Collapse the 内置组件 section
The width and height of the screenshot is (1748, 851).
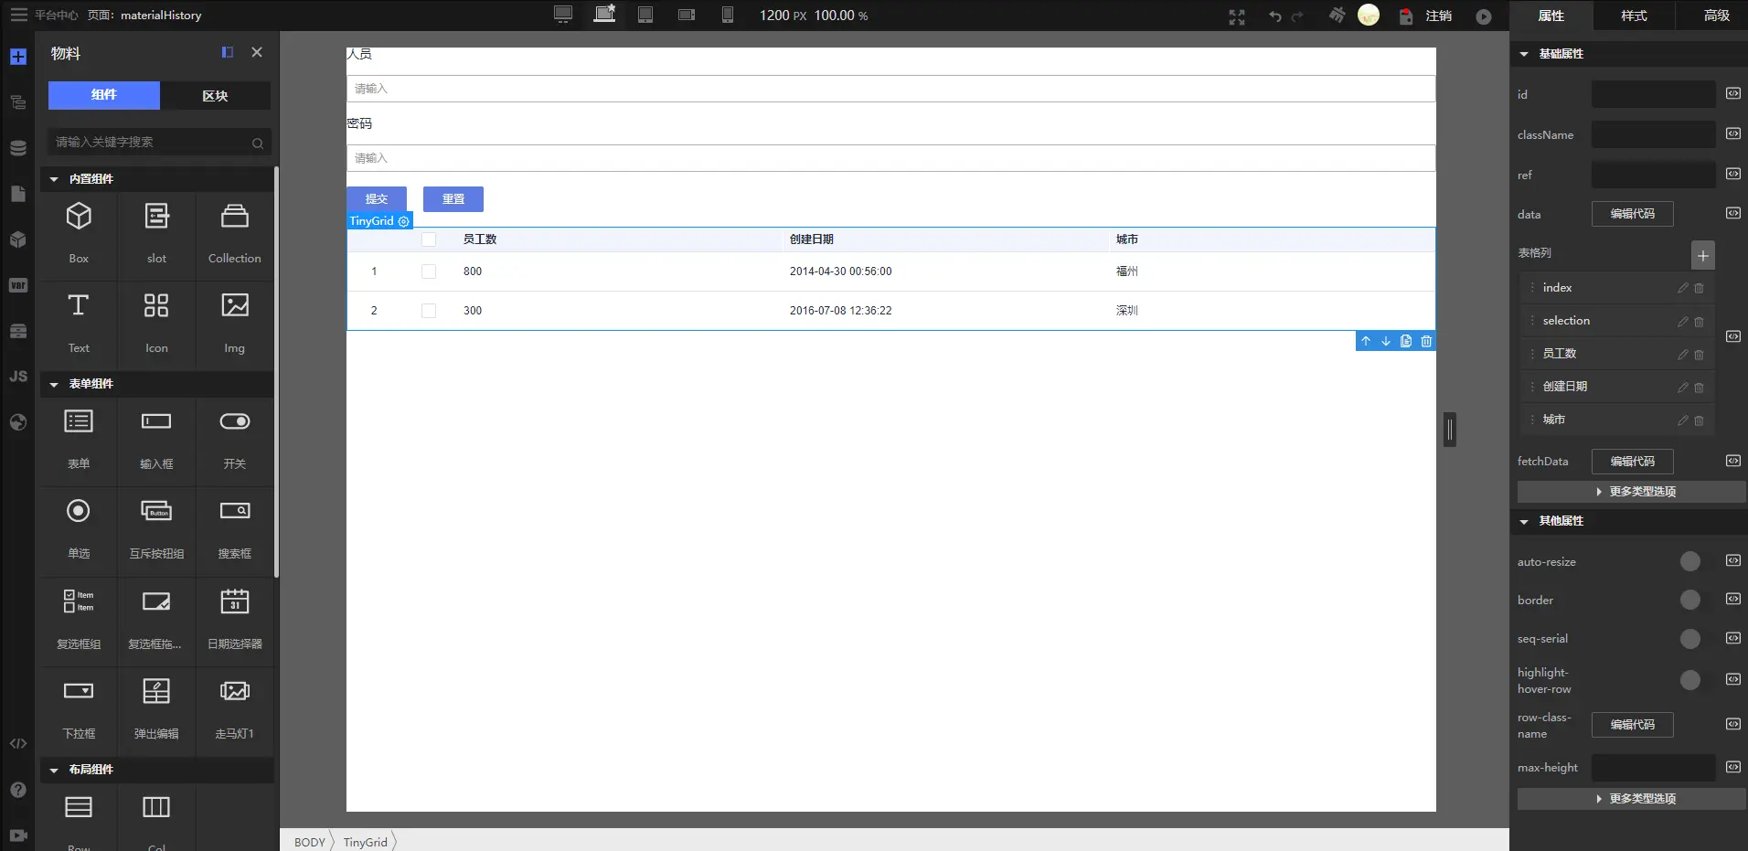[x=54, y=179]
